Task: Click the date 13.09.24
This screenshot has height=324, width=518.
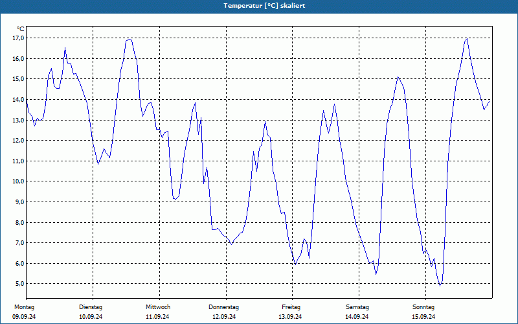Action: coord(290,317)
